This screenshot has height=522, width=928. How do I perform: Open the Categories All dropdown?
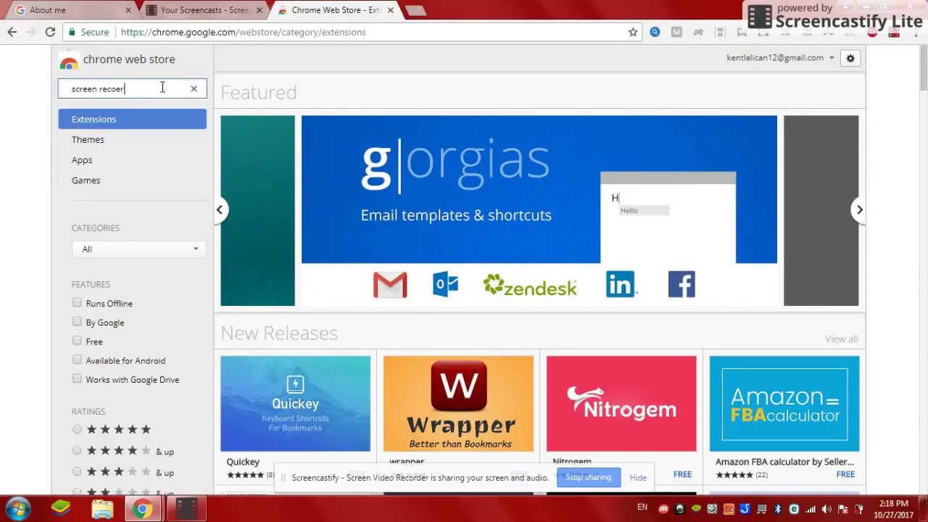139,249
